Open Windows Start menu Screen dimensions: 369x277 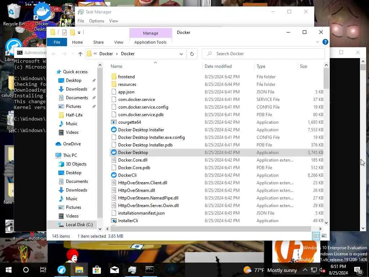tap(9, 270)
